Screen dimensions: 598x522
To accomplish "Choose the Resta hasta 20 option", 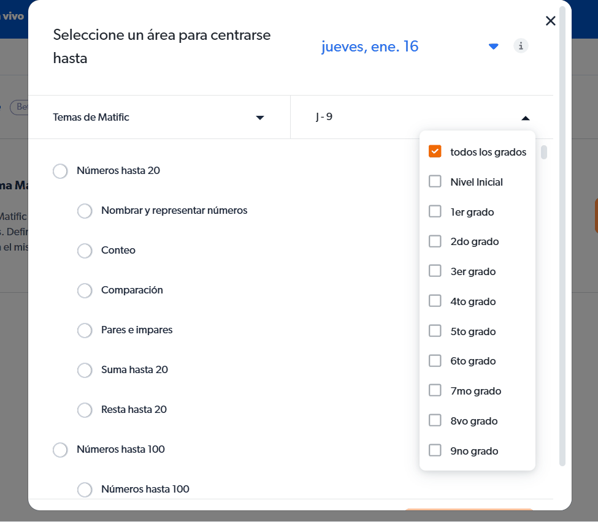I will click(x=85, y=410).
